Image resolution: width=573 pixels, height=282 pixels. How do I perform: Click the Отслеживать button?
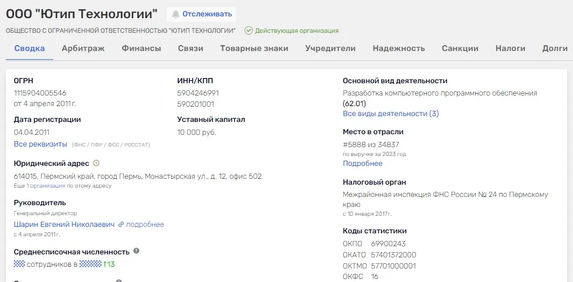(x=201, y=14)
